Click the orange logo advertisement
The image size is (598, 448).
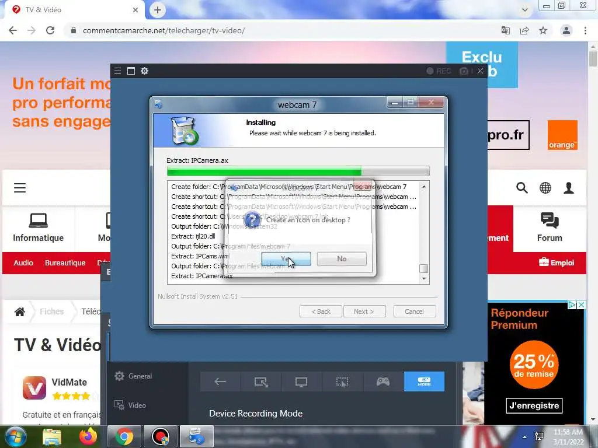click(x=562, y=135)
